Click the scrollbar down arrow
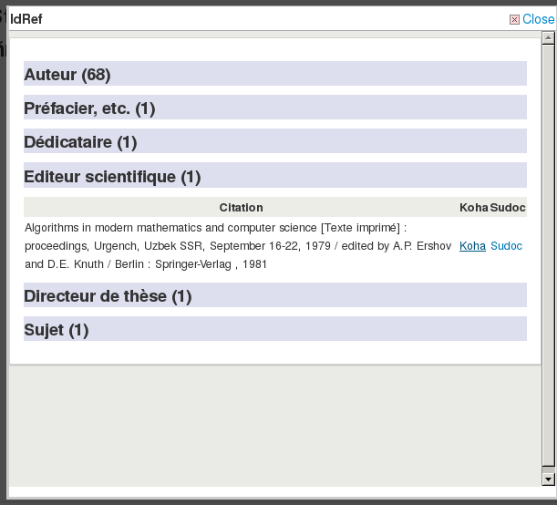The width and height of the screenshot is (557, 505). (548, 479)
